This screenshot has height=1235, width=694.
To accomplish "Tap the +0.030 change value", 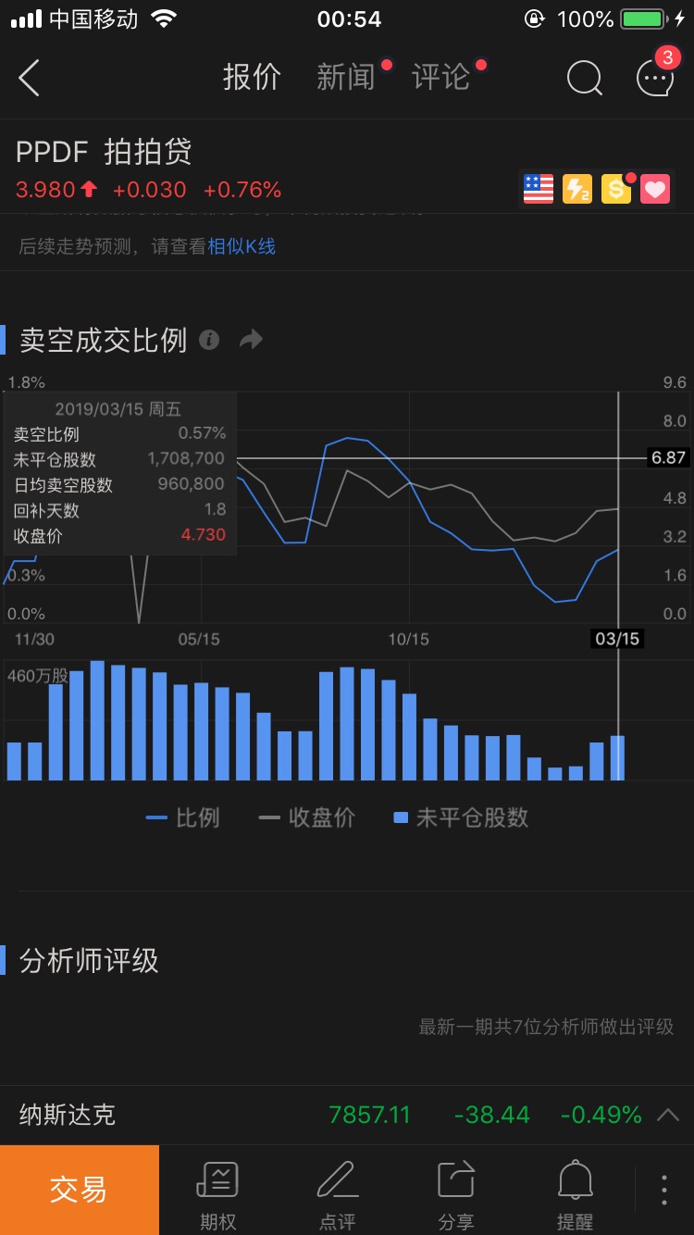I will click(x=149, y=190).
